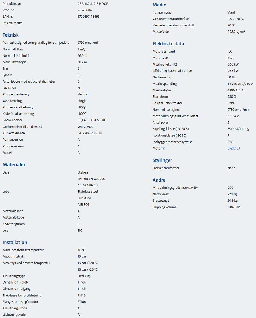Select the Andre section heading
Screen dimensions: 256x318
click(159, 180)
